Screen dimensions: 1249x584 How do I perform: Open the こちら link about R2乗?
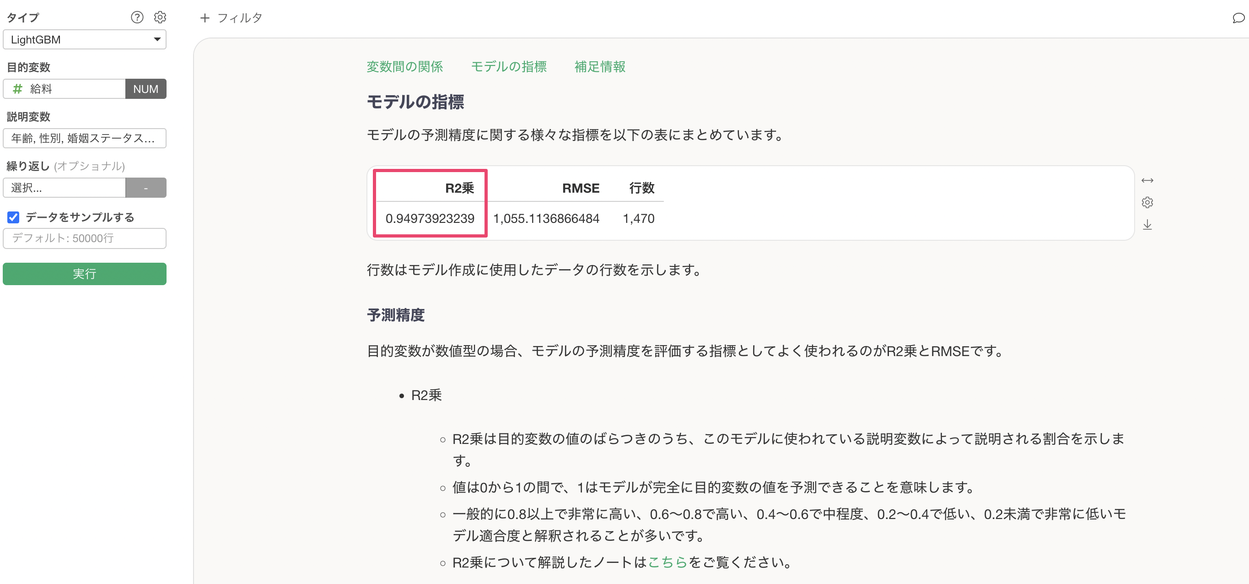[x=668, y=562]
